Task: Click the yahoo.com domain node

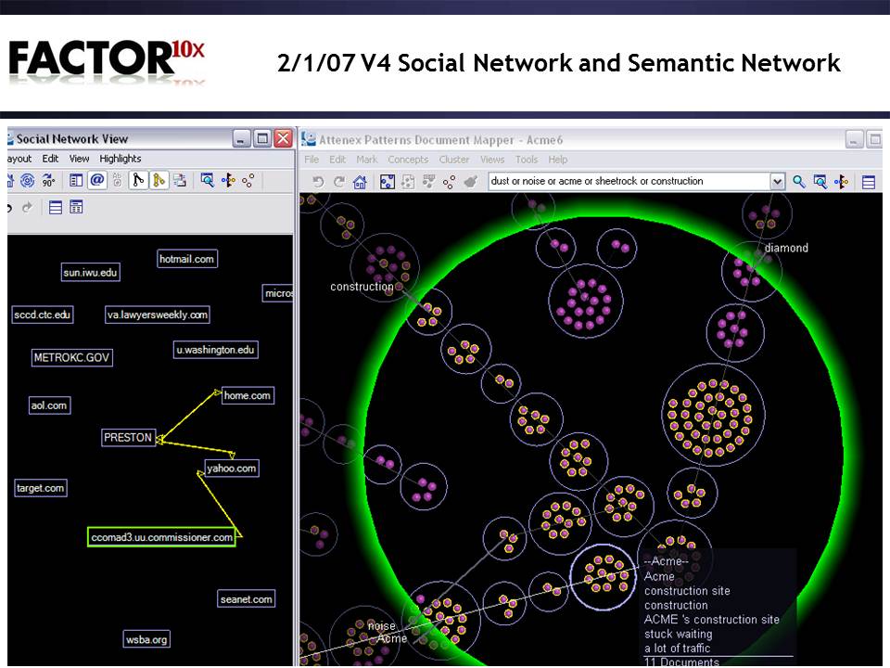Action: [232, 469]
